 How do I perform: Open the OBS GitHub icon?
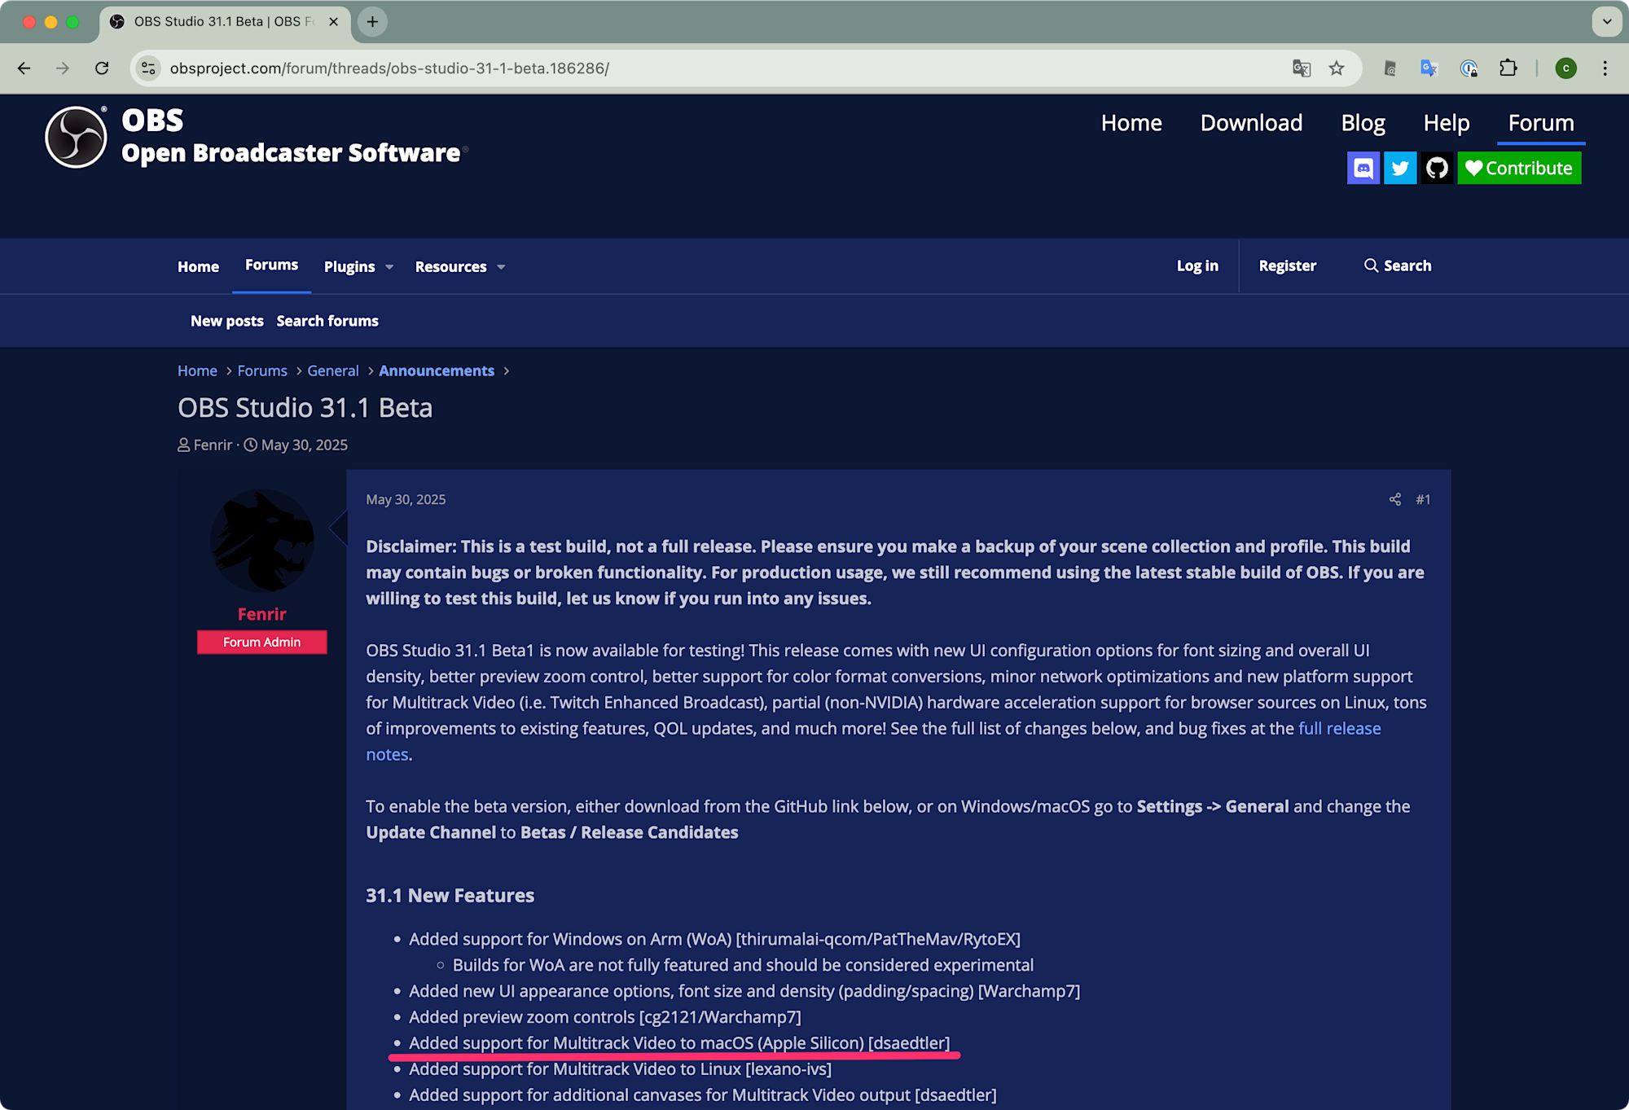(1437, 169)
